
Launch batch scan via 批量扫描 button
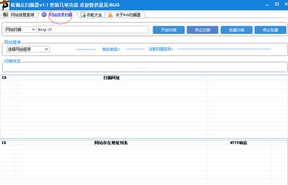point(237,30)
